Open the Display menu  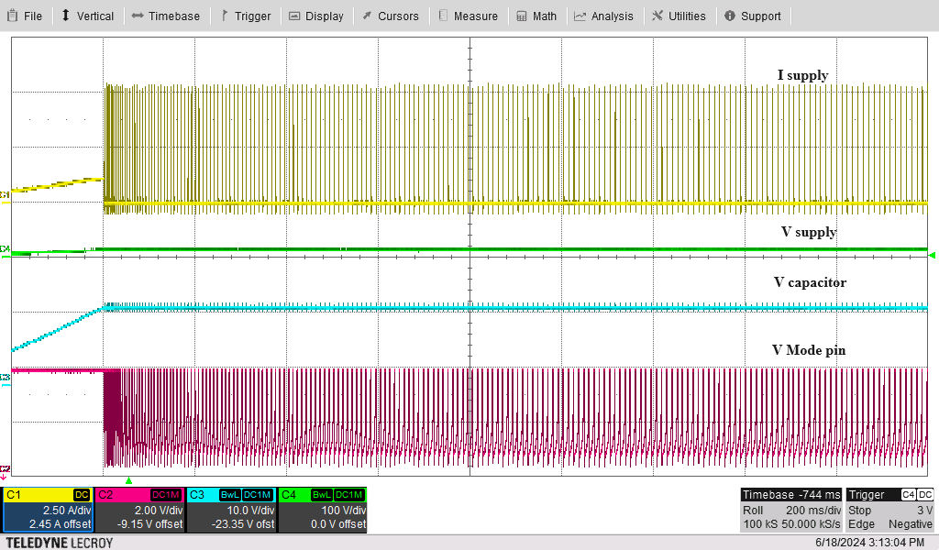pyautogui.click(x=316, y=16)
